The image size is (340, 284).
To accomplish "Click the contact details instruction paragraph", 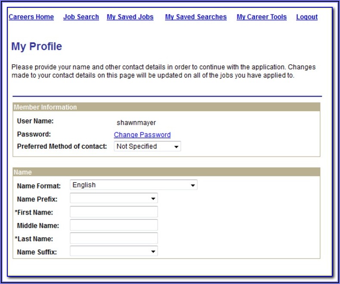I will tap(163, 71).
